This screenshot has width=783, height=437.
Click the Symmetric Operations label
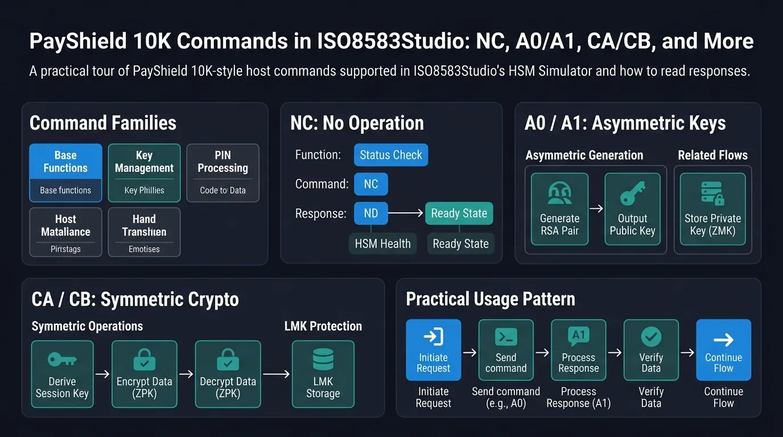pos(87,326)
